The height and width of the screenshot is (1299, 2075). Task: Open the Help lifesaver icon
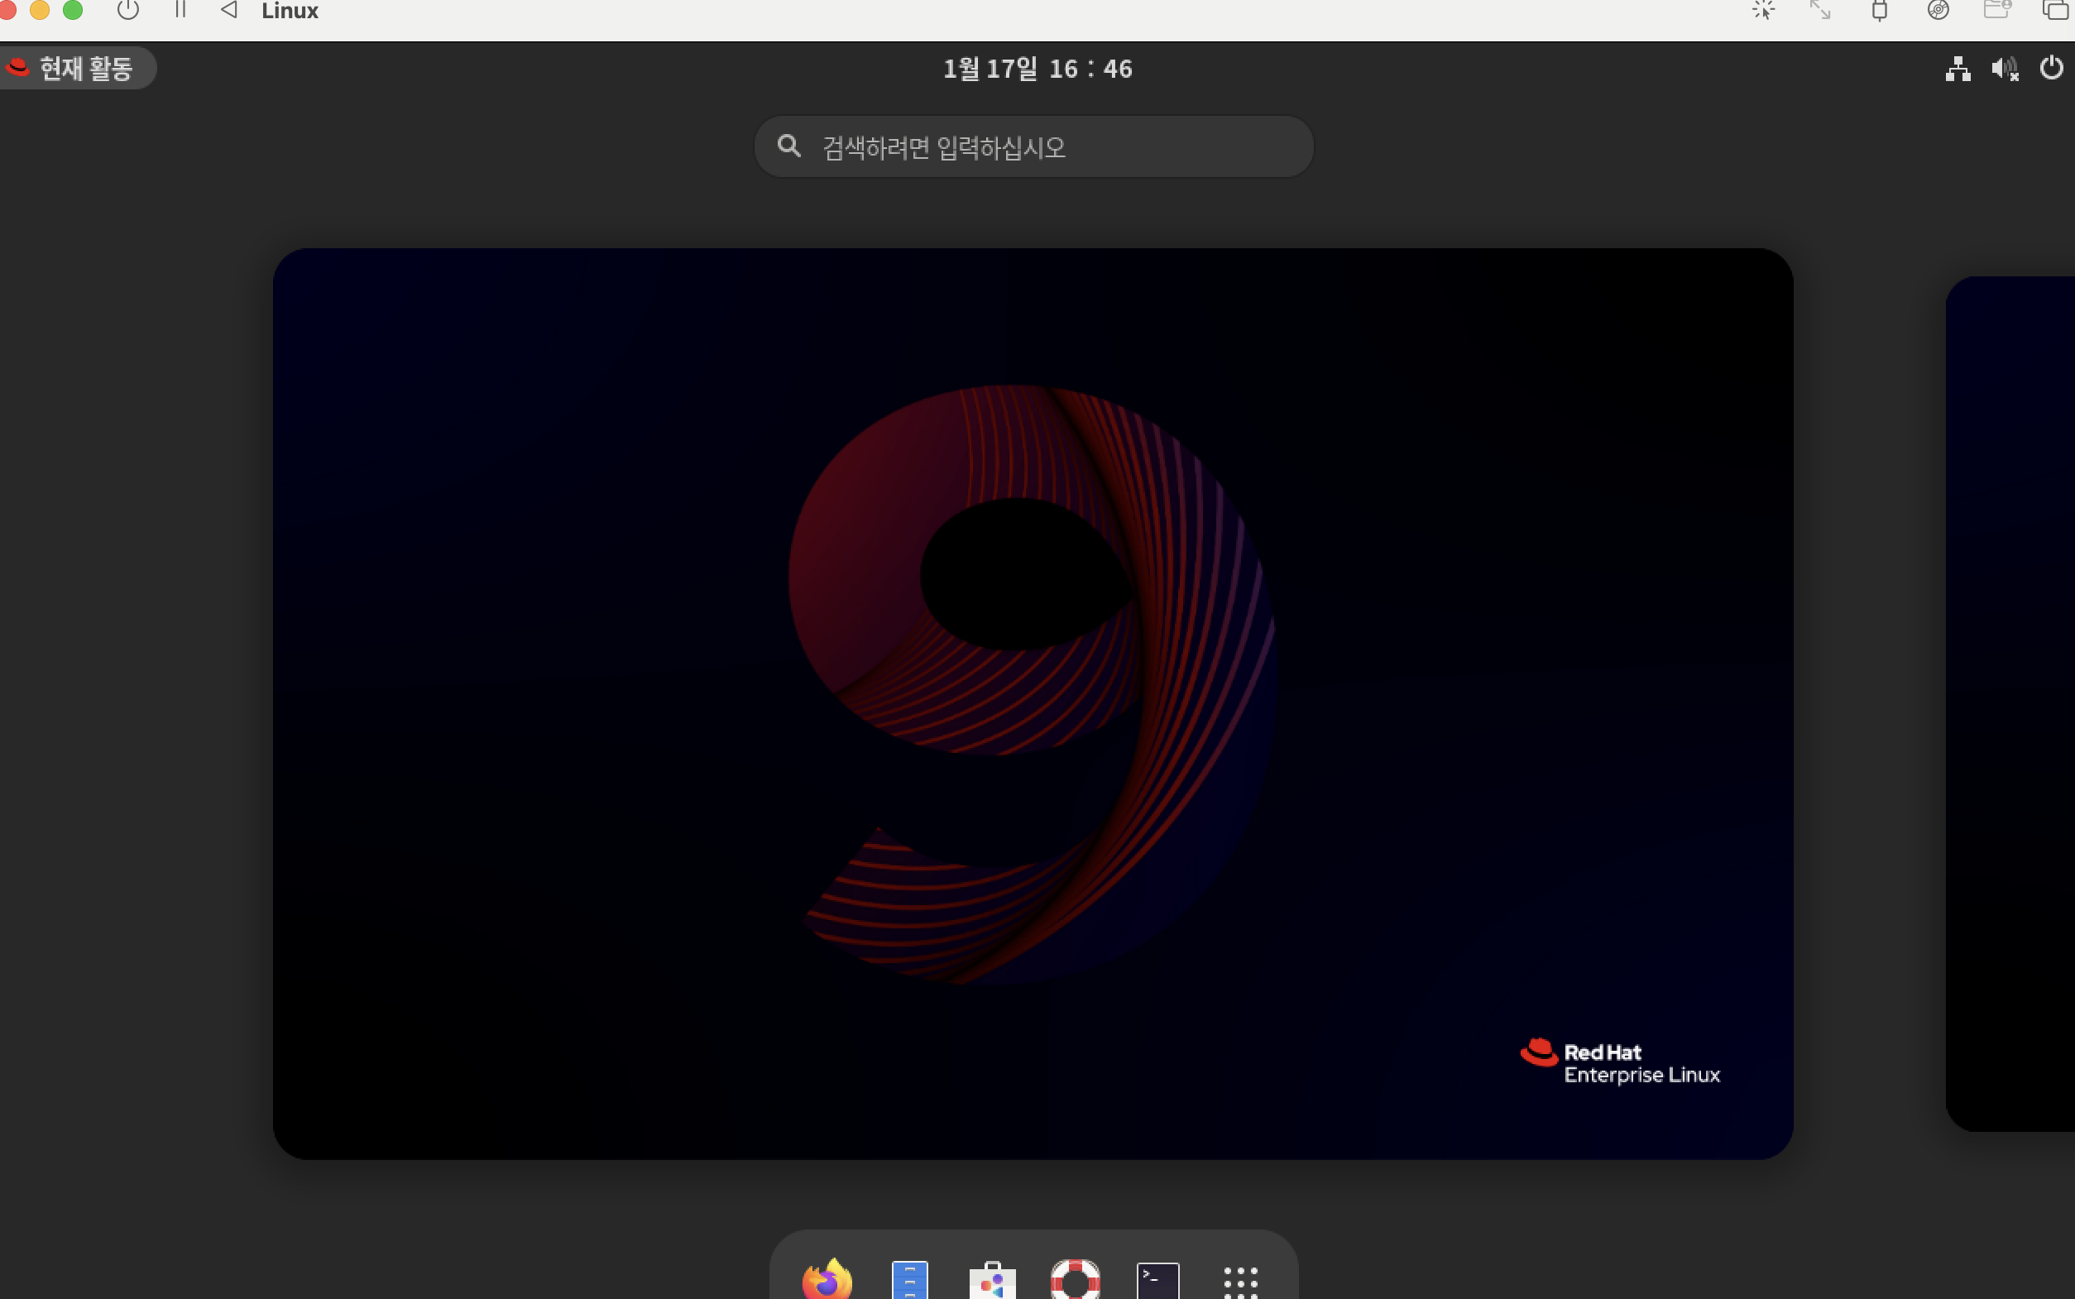tap(1076, 1280)
